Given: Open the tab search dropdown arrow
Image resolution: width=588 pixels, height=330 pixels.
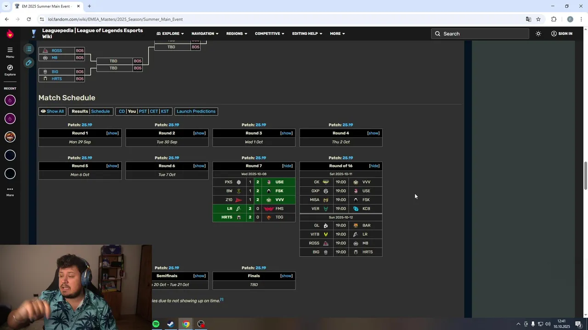Looking at the screenshot, I should [x=6, y=6].
